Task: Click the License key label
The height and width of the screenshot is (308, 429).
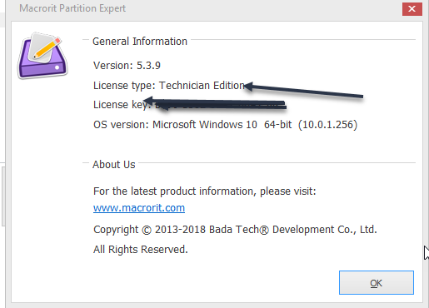Action: 122,105
